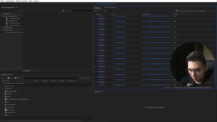The width and height of the screenshot is (217, 122).
Task: Click the view type icon in the media browser
Action: coord(67,11)
